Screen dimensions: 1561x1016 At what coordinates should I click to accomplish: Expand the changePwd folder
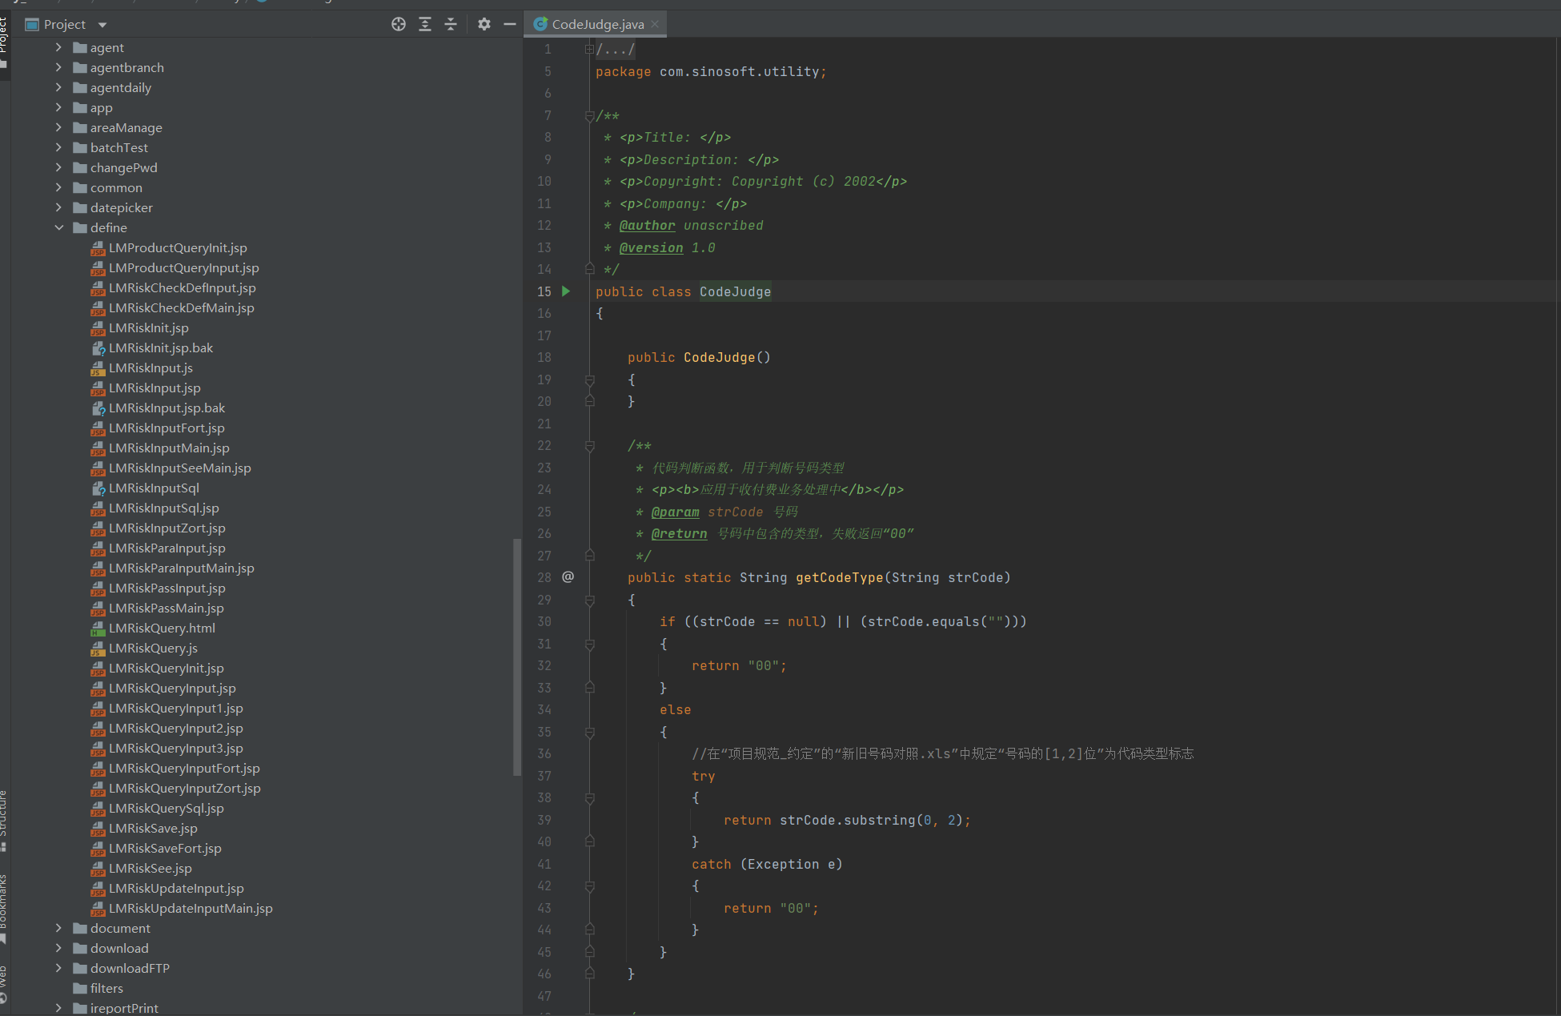pos(58,167)
